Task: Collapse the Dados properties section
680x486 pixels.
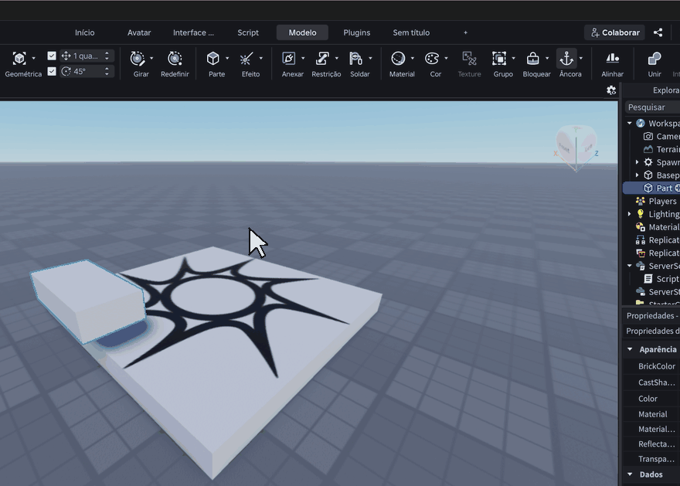Action: [630, 474]
